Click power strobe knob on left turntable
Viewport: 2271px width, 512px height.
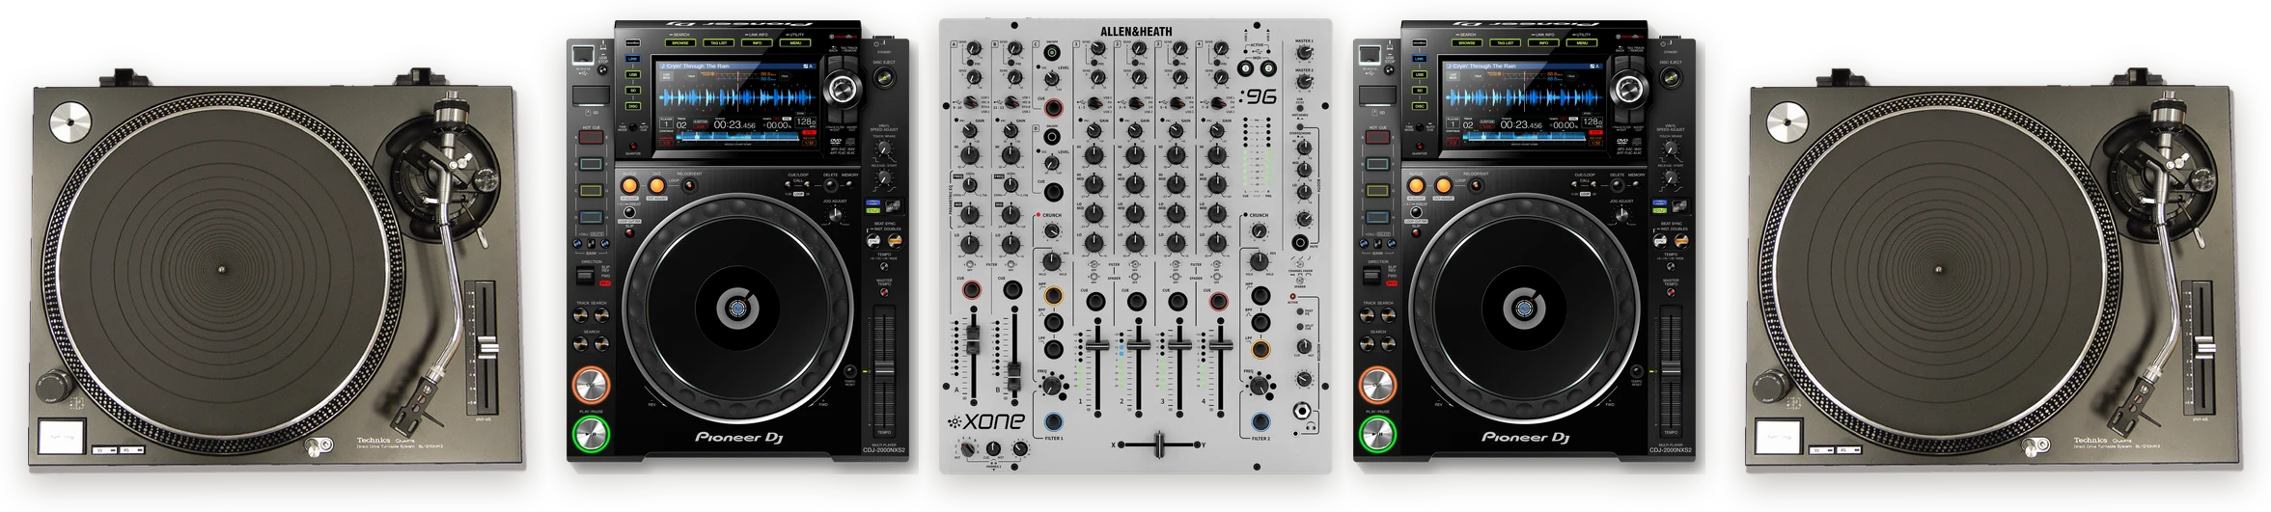click(x=55, y=388)
